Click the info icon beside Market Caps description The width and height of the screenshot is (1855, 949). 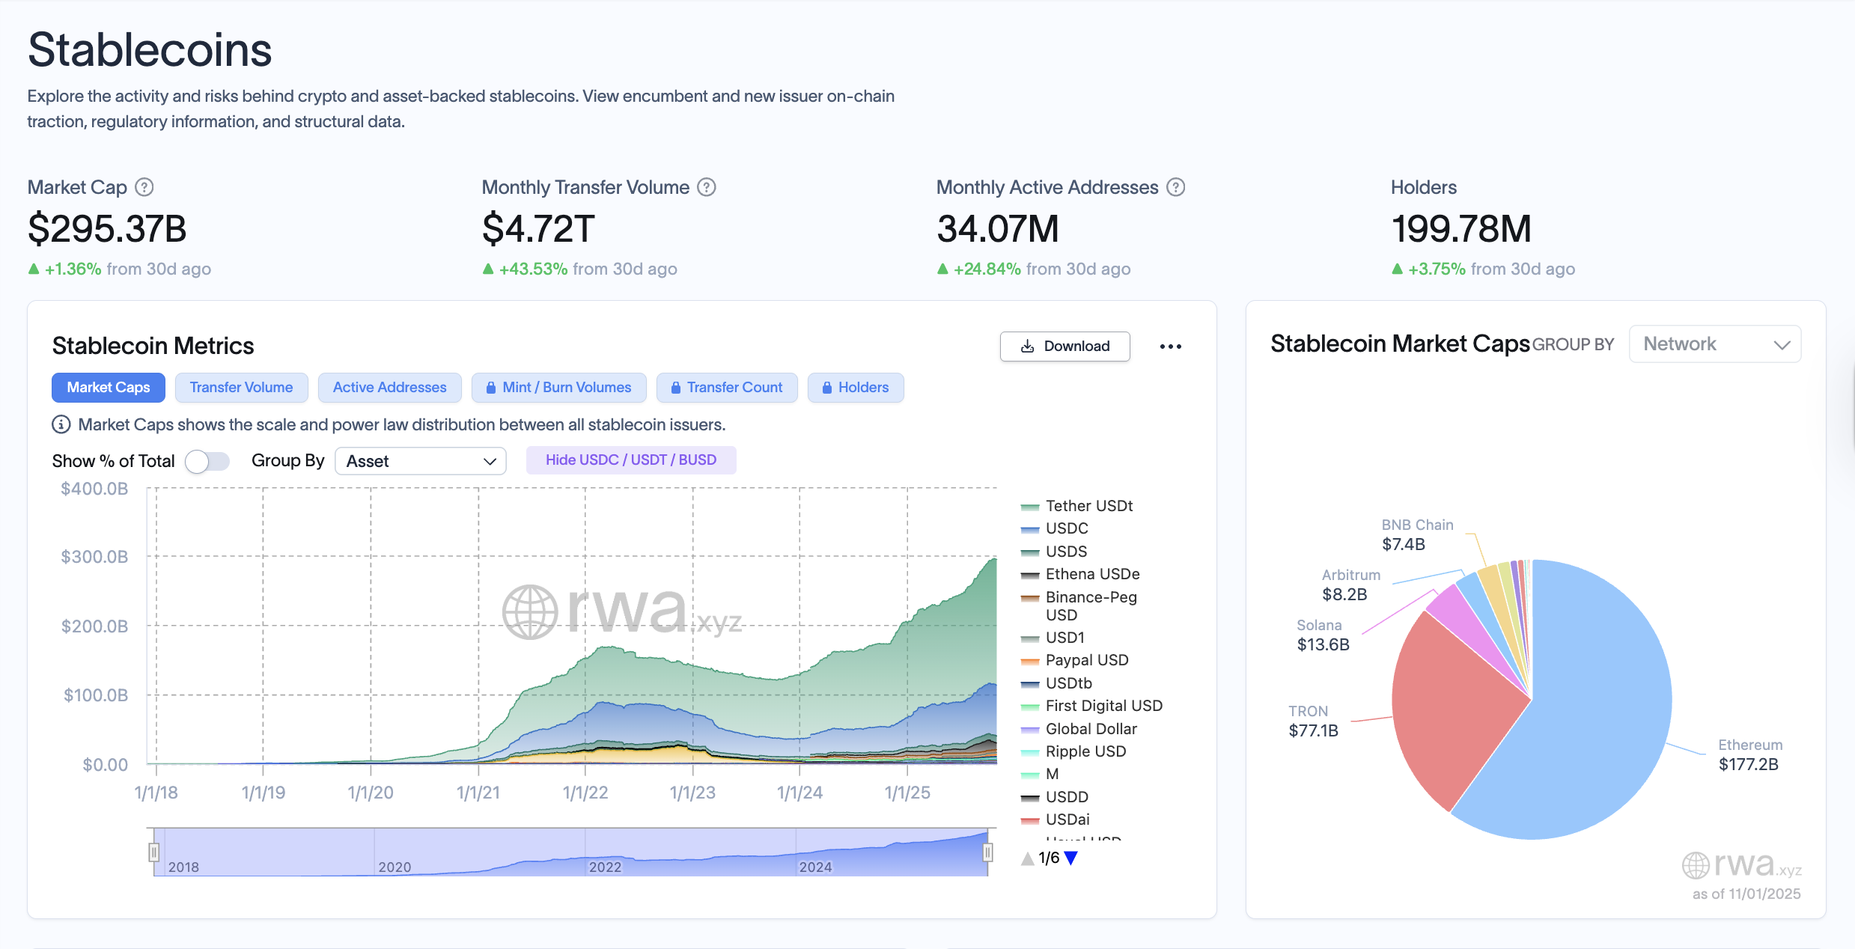(60, 424)
